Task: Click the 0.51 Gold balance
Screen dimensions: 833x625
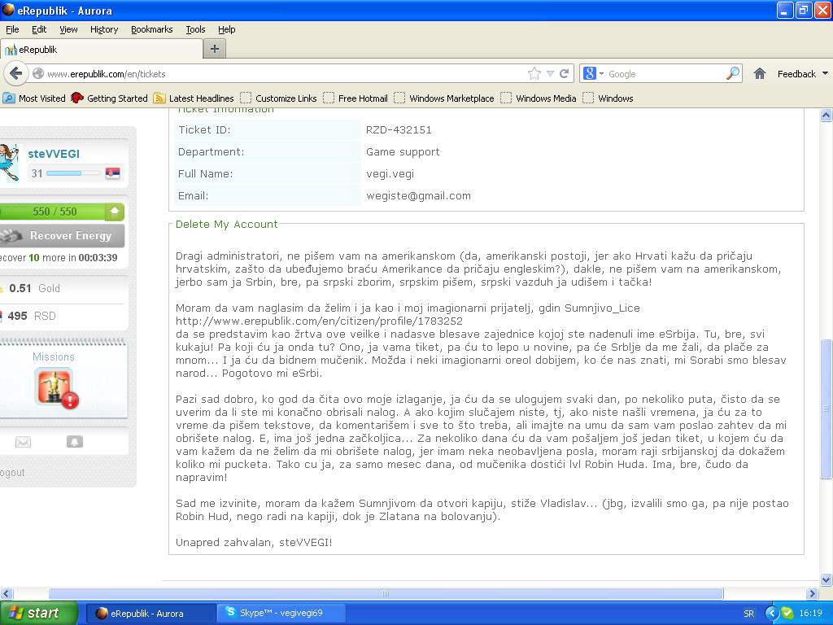Action: (x=34, y=288)
